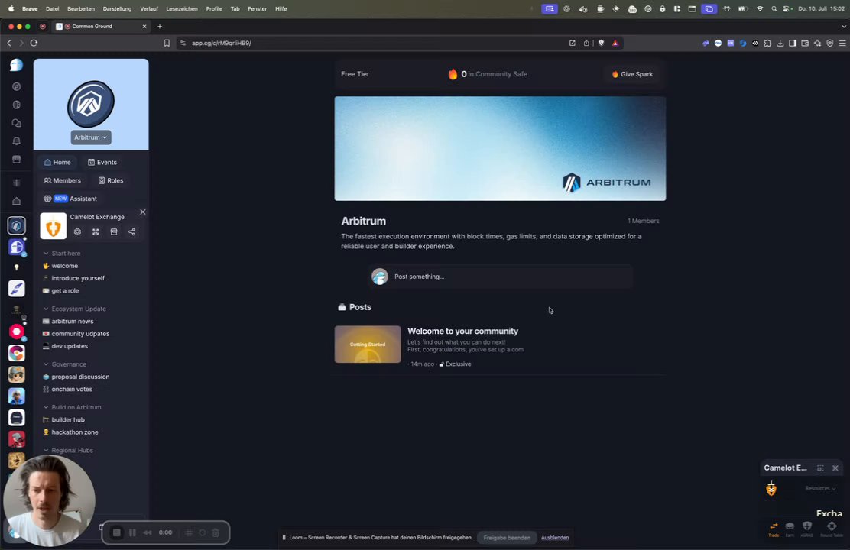Open the Verlauf menu in menu bar
Viewport: 850px width, 550px height.
(x=149, y=8)
